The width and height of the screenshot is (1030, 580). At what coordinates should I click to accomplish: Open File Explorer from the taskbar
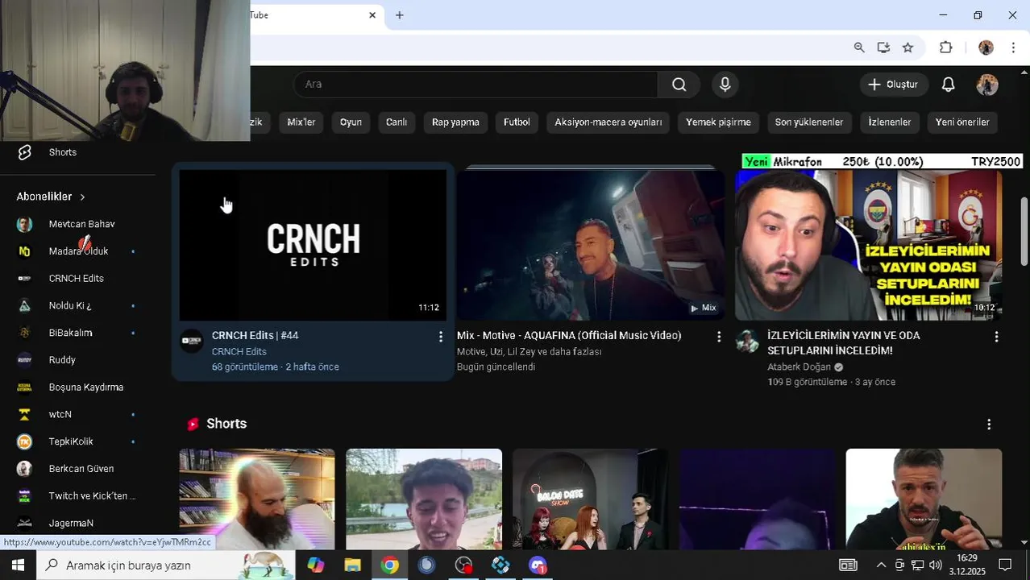(352, 565)
